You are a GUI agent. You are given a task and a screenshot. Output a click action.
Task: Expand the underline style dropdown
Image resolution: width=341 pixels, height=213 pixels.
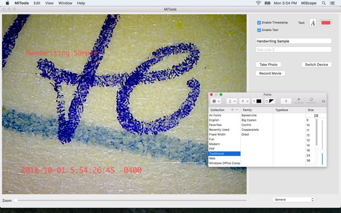pyautogui.click(x=231, y=101)
